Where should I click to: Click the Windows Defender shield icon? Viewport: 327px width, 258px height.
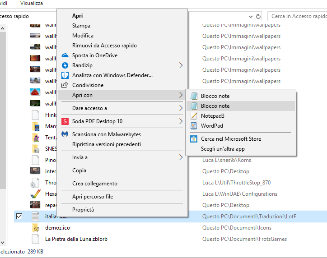pyautogui.click(x=65, y=75)
